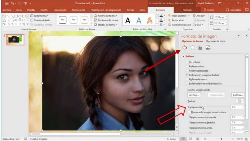Select the right arrow shape
The image size is (250, 141).
click(x=16, y=20)
